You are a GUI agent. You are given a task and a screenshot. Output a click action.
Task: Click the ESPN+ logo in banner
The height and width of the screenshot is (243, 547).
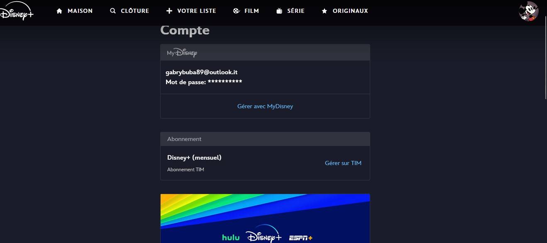pyautogui.click(x=301, y=238)
